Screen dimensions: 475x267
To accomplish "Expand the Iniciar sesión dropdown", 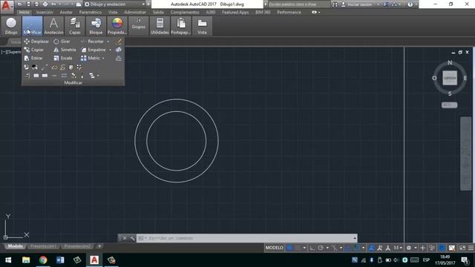I will click(379, 4).
